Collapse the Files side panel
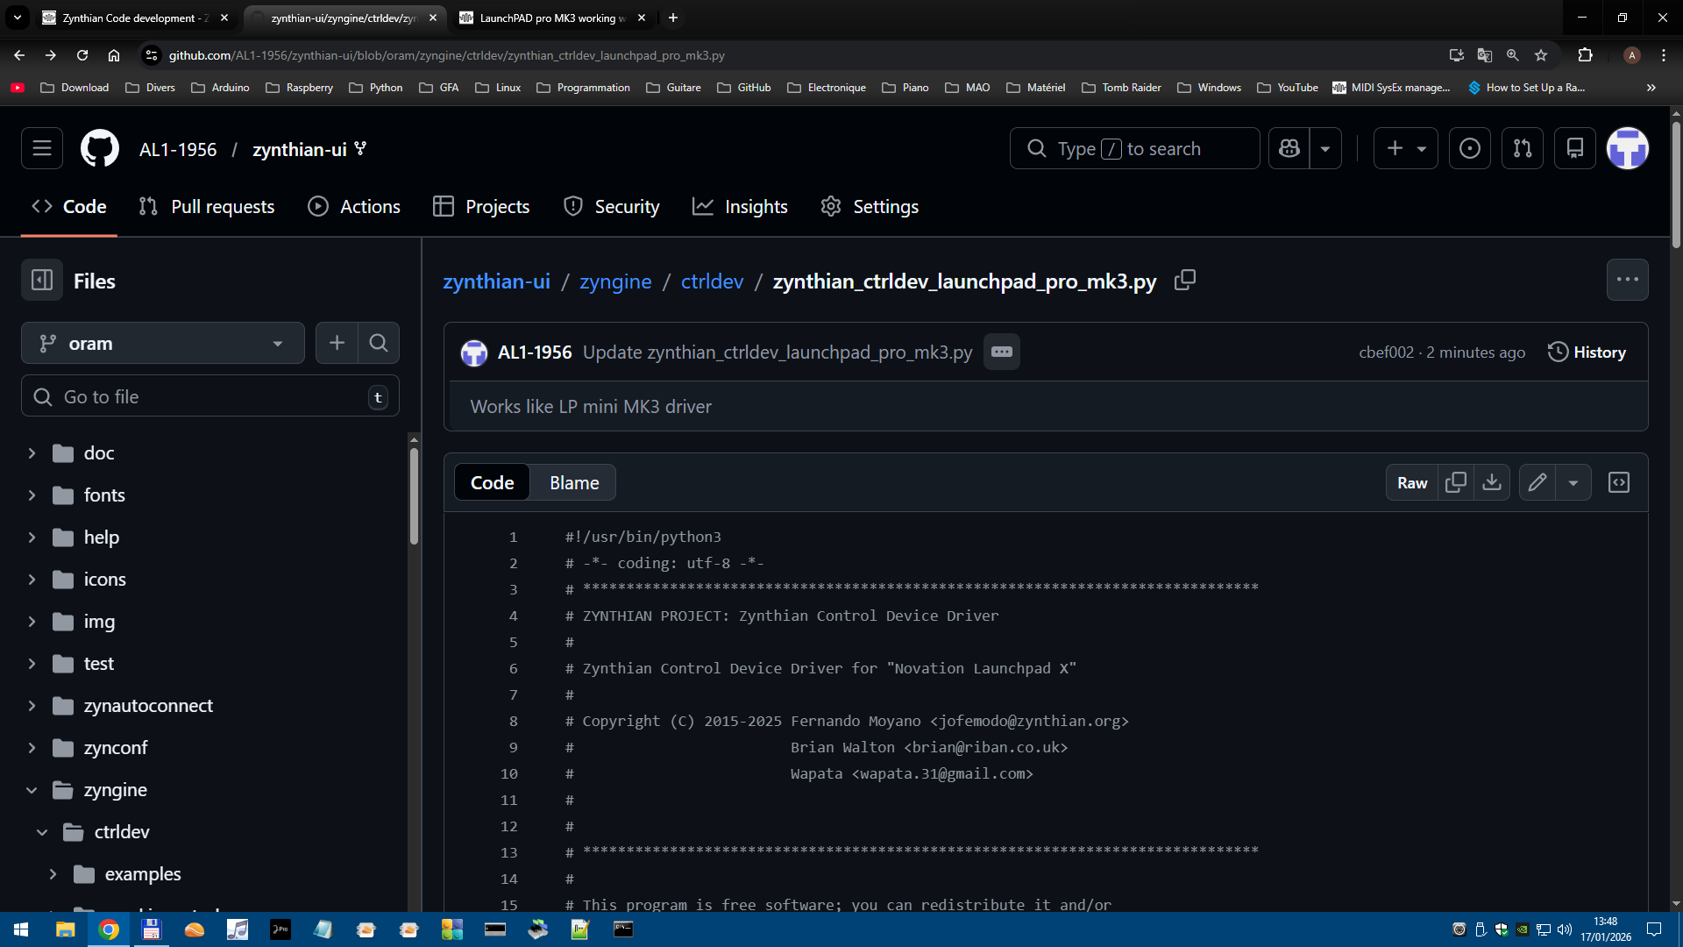Image resolution: width=1683 pixels, height=947 pixels. pyautogui.click(x=42, y=281)
